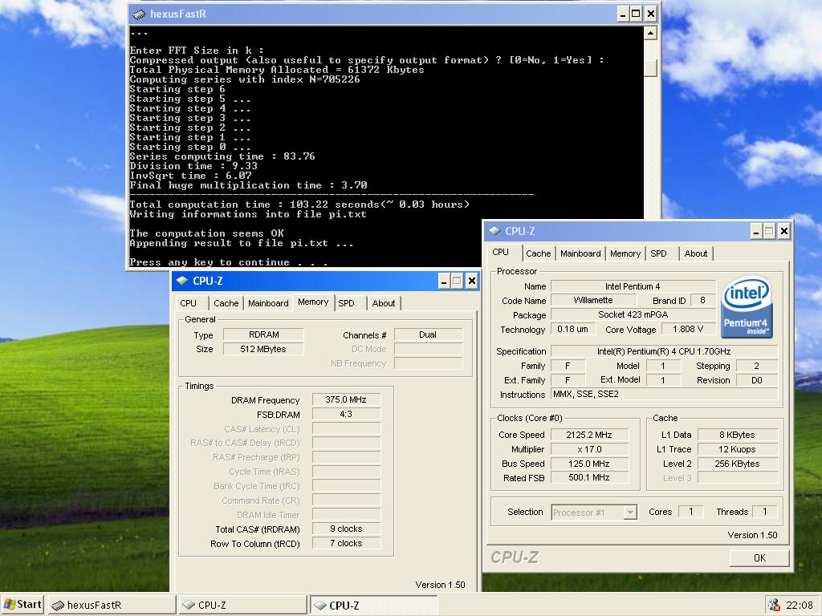The height and width of the screenshot is (616, 822).
Task: Click the Bus Speed value 125.0 MHz
Action: [589, 464]
